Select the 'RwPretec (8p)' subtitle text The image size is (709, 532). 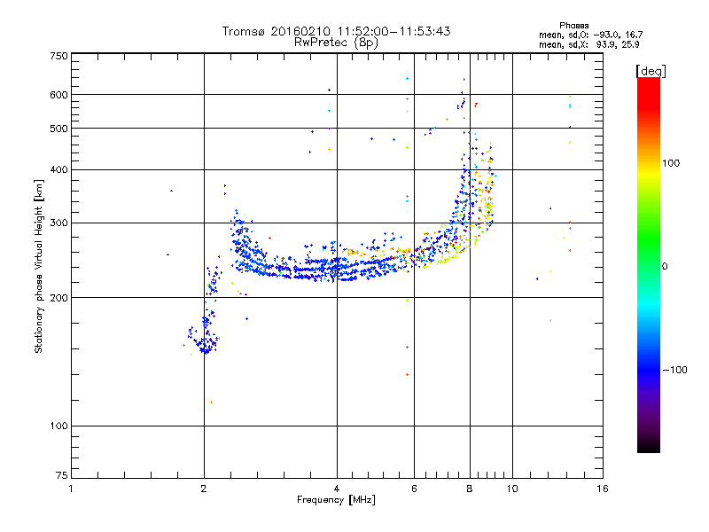tap(336, 43)
